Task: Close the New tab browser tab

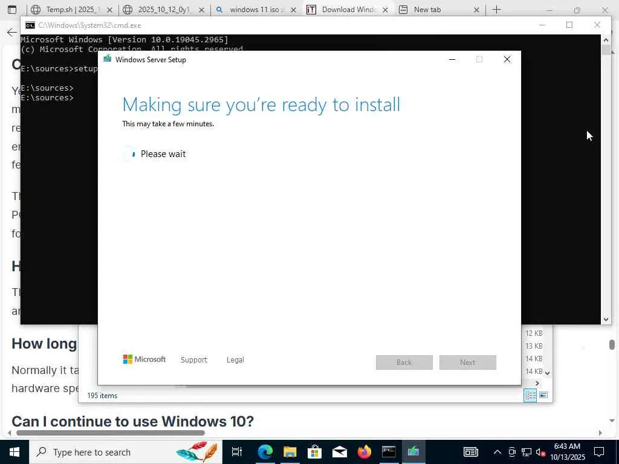Action: pyautogui.click(x=476, y=10)
